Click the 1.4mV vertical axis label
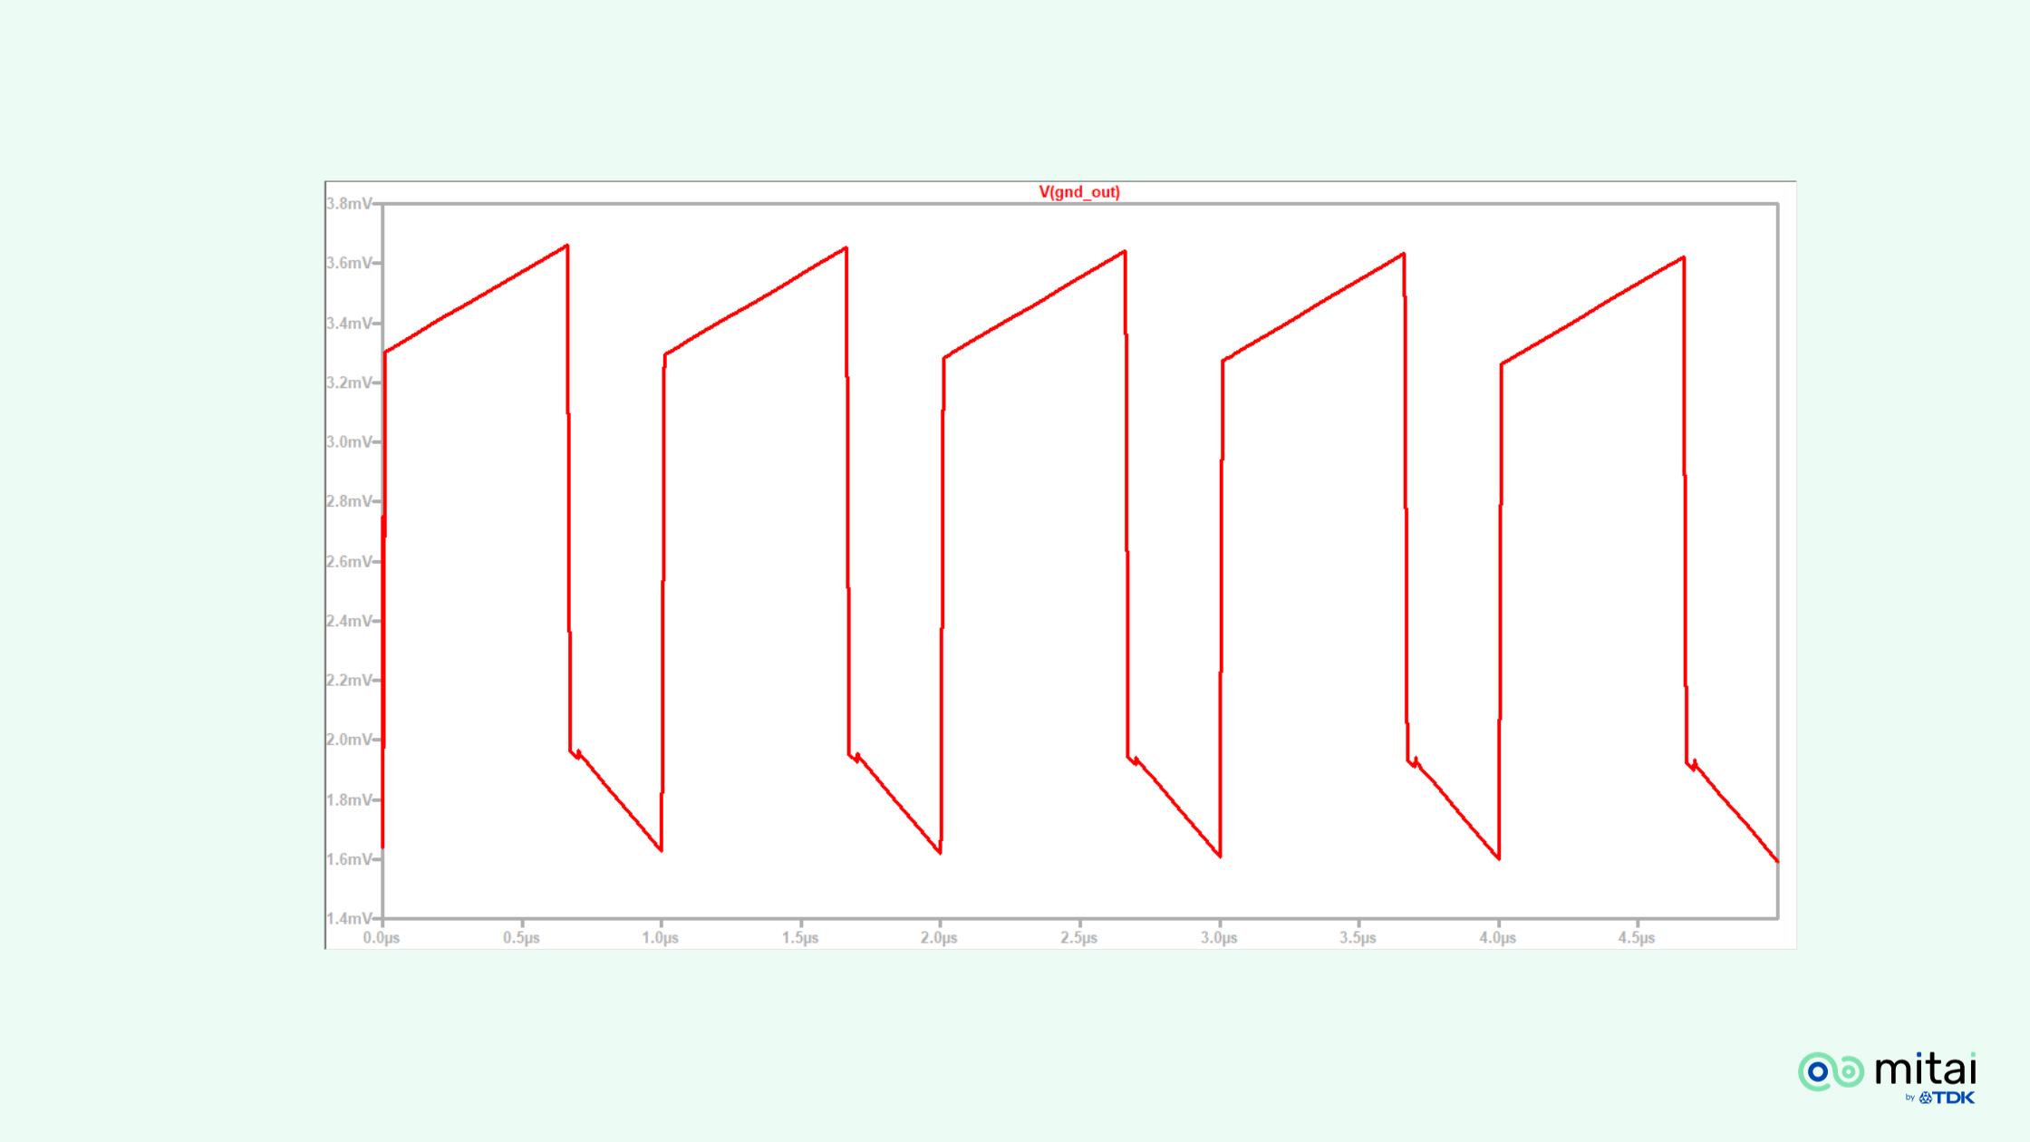Image resolution: width=2030 pixels, height=1142 pixels. pyautogui.click(x=349, y=918)
